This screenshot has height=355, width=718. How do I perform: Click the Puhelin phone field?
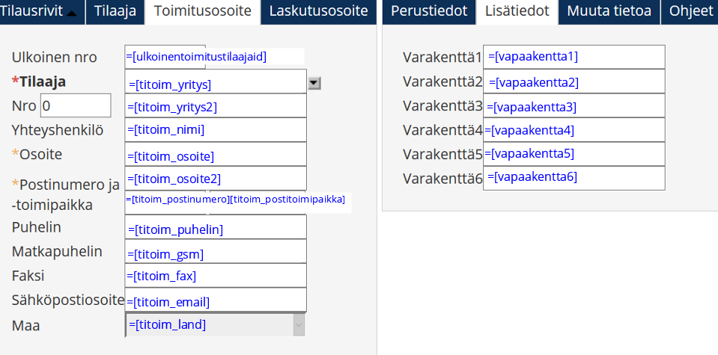tap(216, 227)
